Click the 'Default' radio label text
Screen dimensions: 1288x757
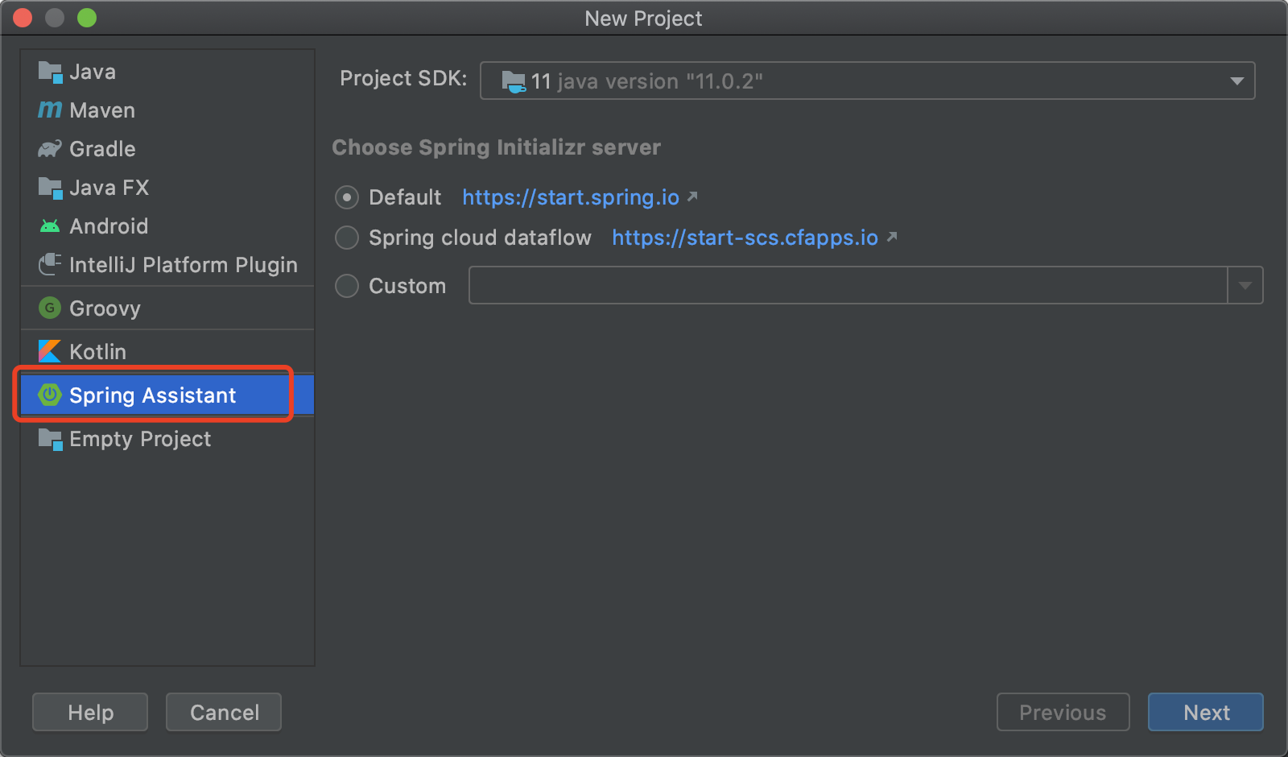(x=405, y=197)
